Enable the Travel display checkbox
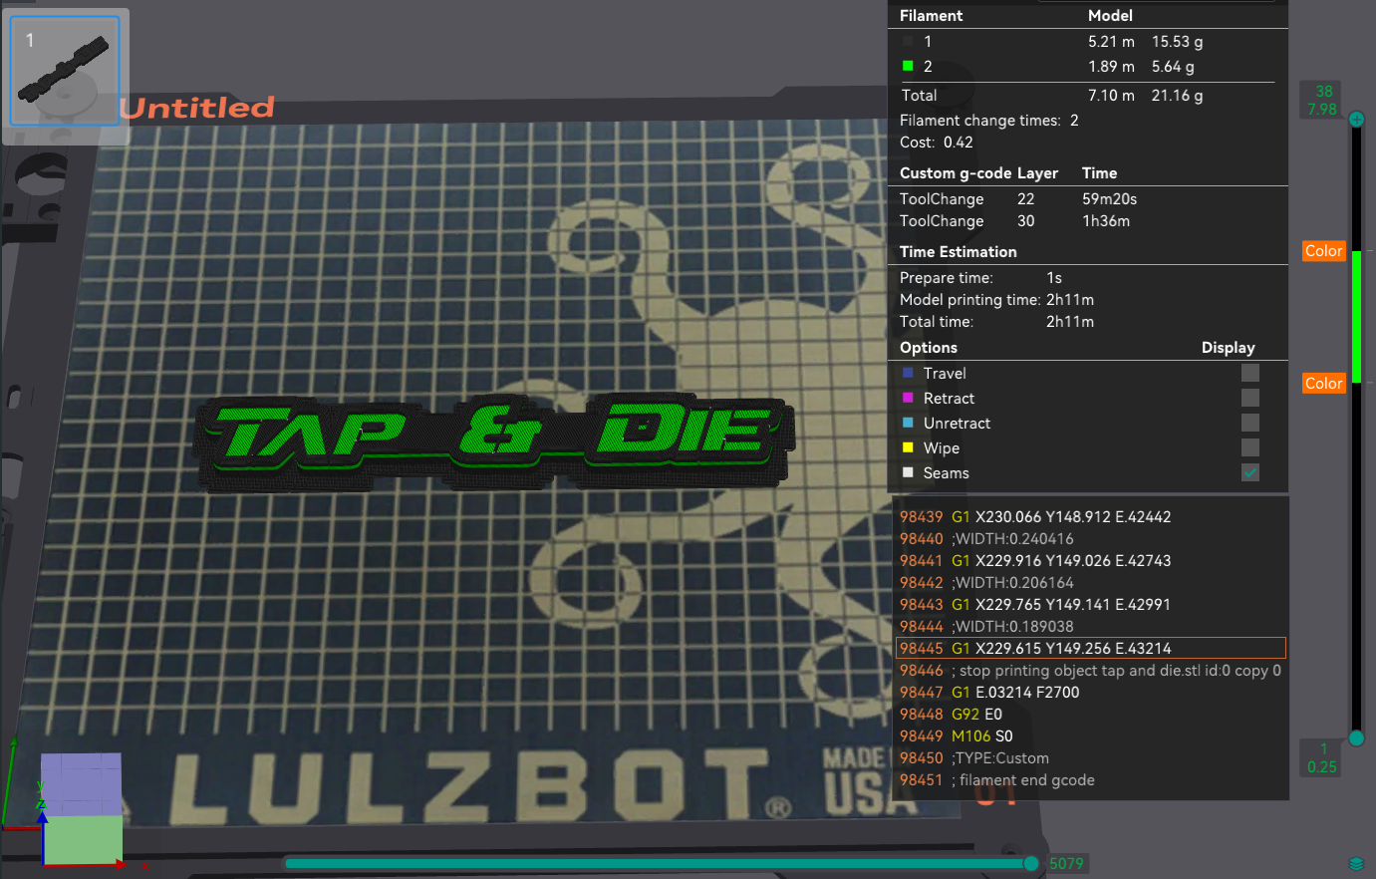1376x879 pixels. [x=1249, y=373]
